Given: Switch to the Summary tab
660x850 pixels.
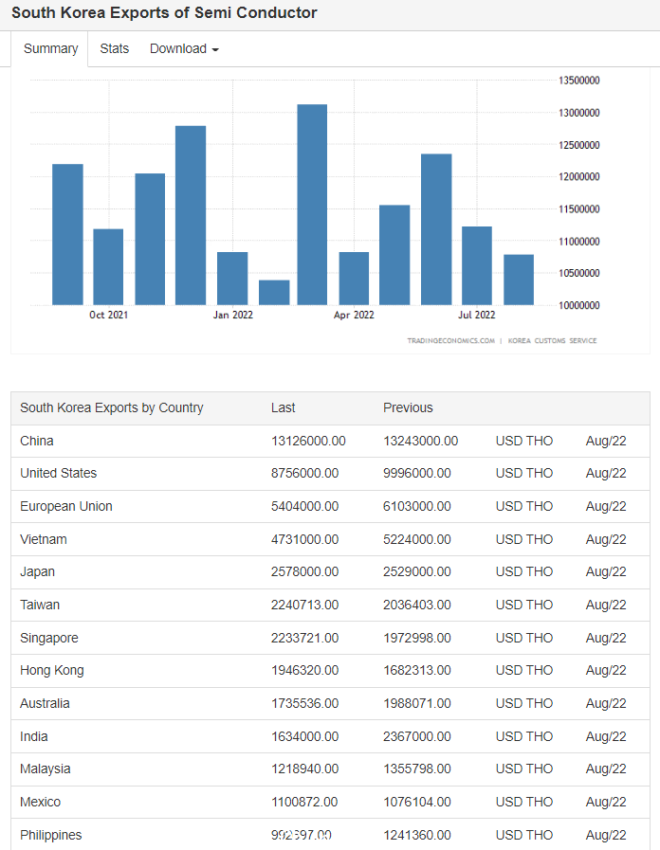Looking at the screenshot, I should point(50,48).
